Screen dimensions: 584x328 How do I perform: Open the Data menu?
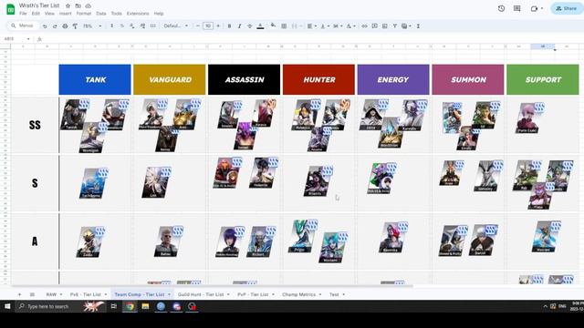[x=101, y=14]
